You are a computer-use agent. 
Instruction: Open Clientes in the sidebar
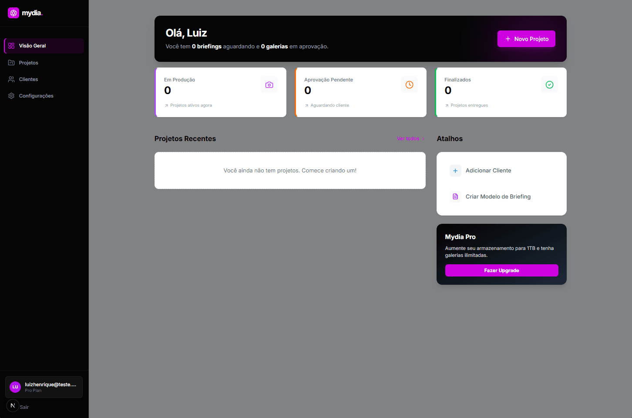[29, 79]
